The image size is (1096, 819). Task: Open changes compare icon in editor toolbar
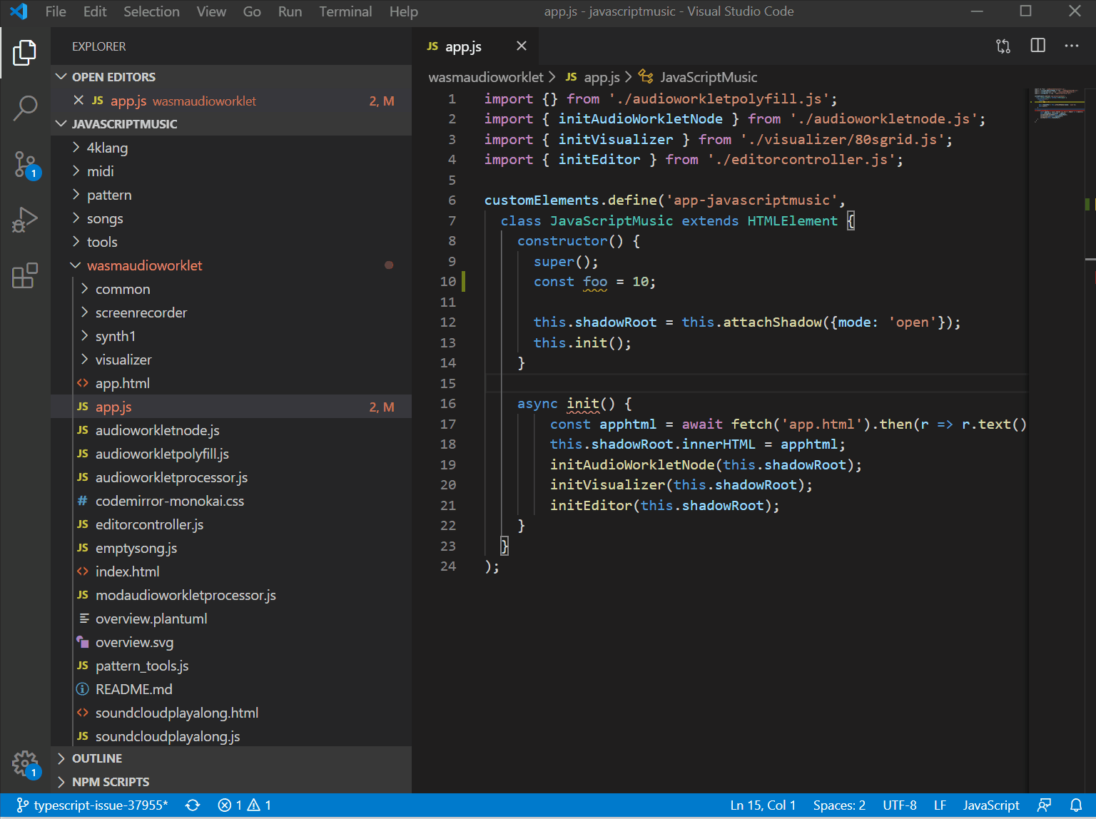click(1003, 46)
